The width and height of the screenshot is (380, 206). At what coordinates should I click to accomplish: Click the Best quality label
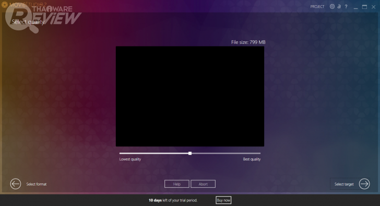point(252,159)
